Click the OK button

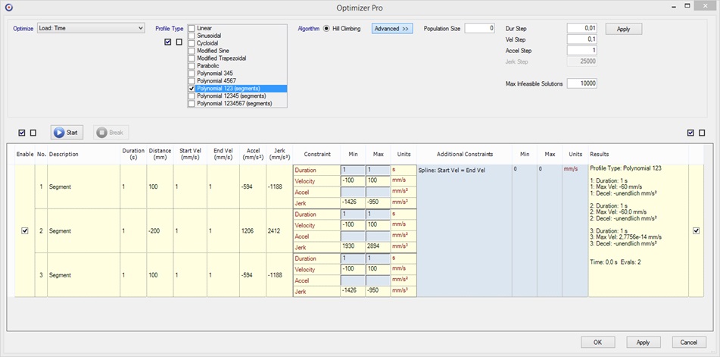[x=597, y=342]
